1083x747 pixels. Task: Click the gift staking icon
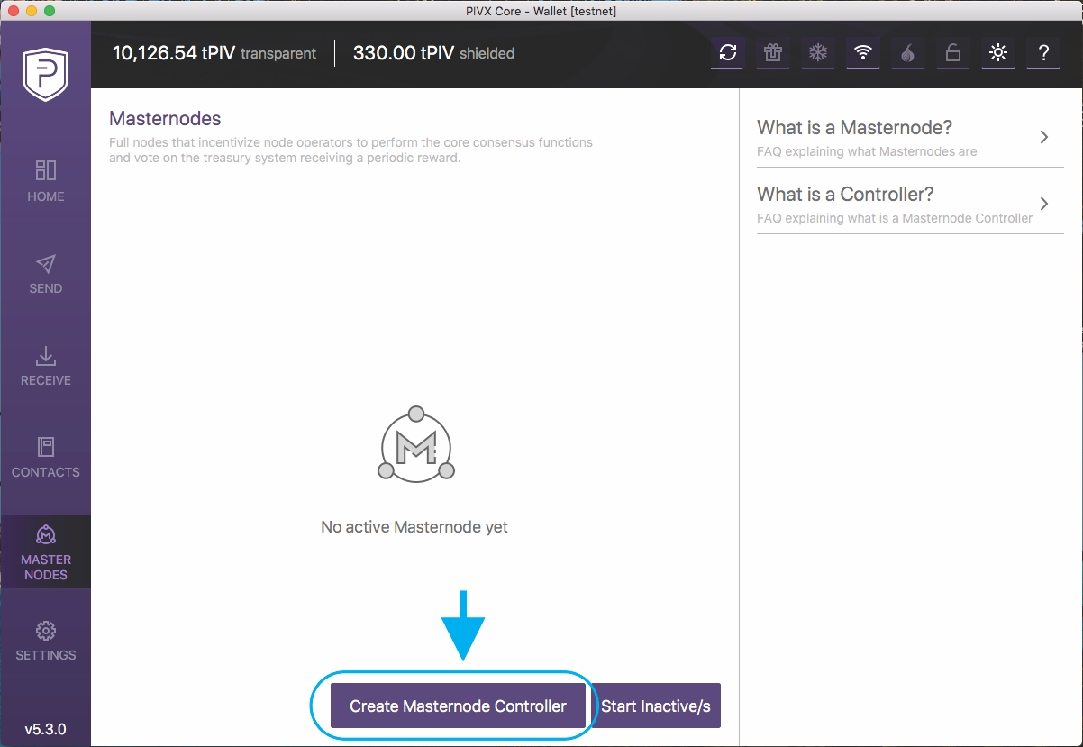[x=772, y=53]
